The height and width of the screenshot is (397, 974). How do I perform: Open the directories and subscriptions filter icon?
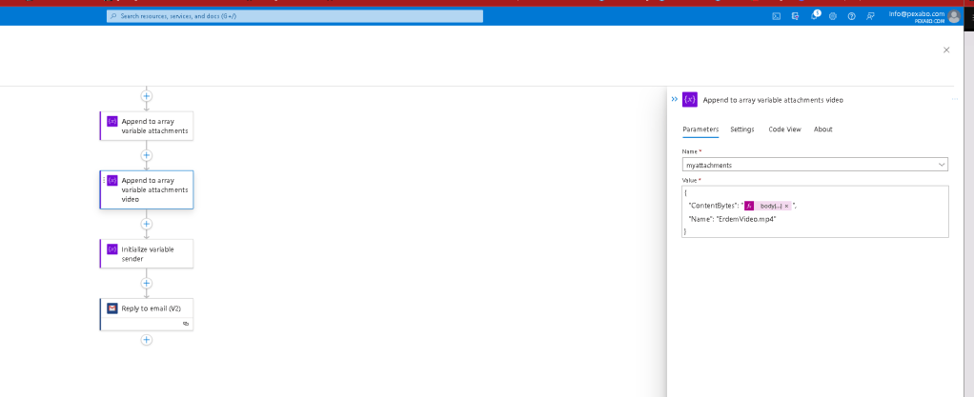[795, 16]
